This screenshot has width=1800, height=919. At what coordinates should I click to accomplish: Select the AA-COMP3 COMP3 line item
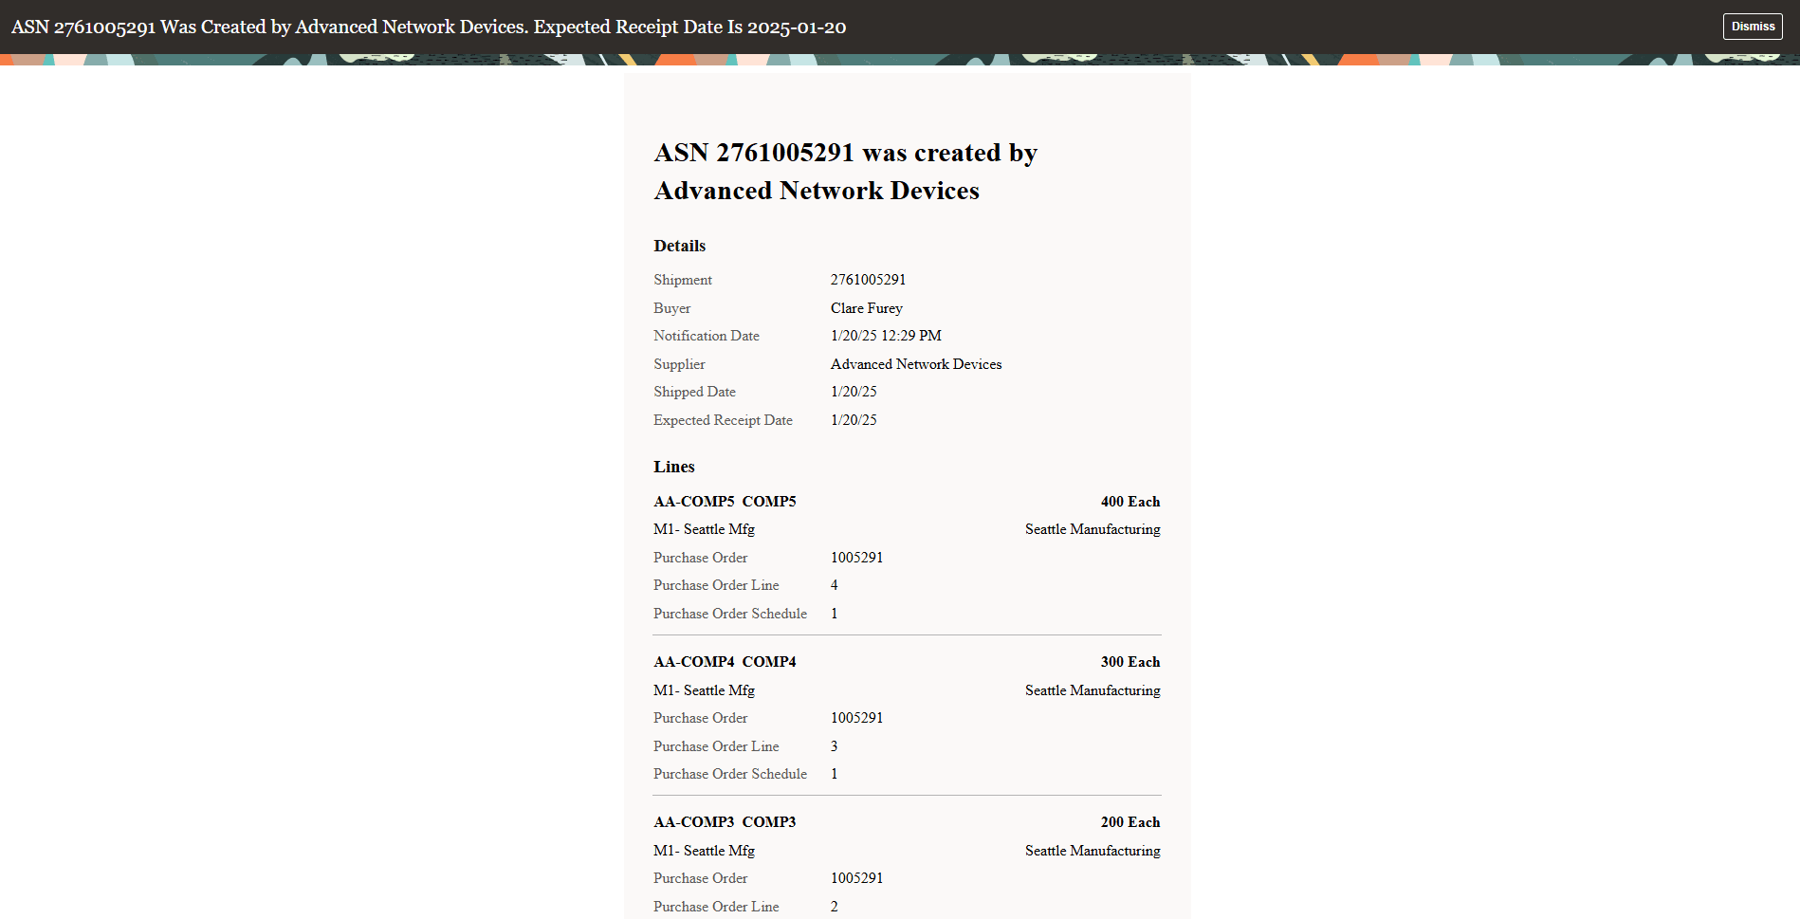point(725,822)
